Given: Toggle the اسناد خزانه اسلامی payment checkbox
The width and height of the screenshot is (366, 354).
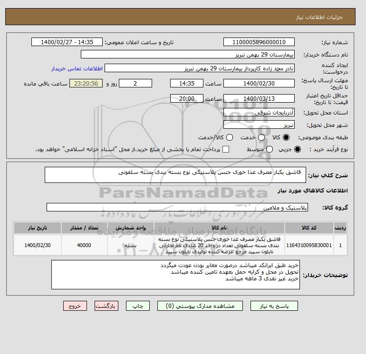Looking at the screenshot, I should click(226, 149).
